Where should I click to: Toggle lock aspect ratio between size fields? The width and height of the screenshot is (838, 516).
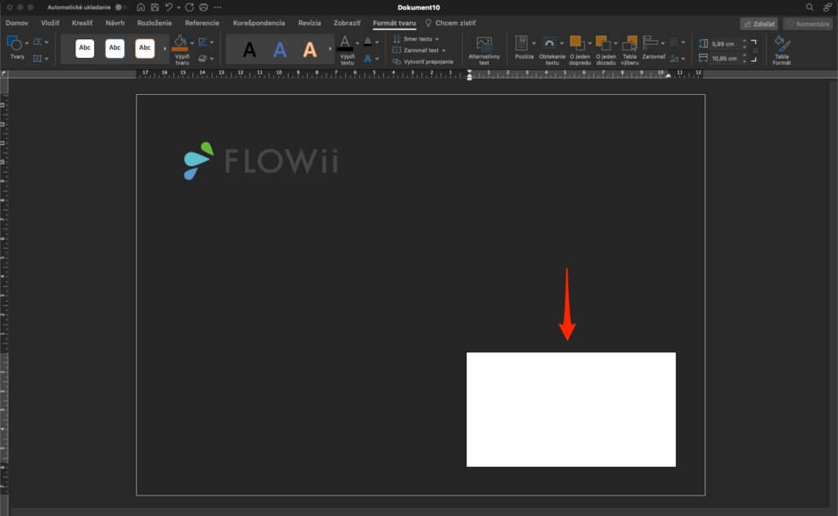755,51
